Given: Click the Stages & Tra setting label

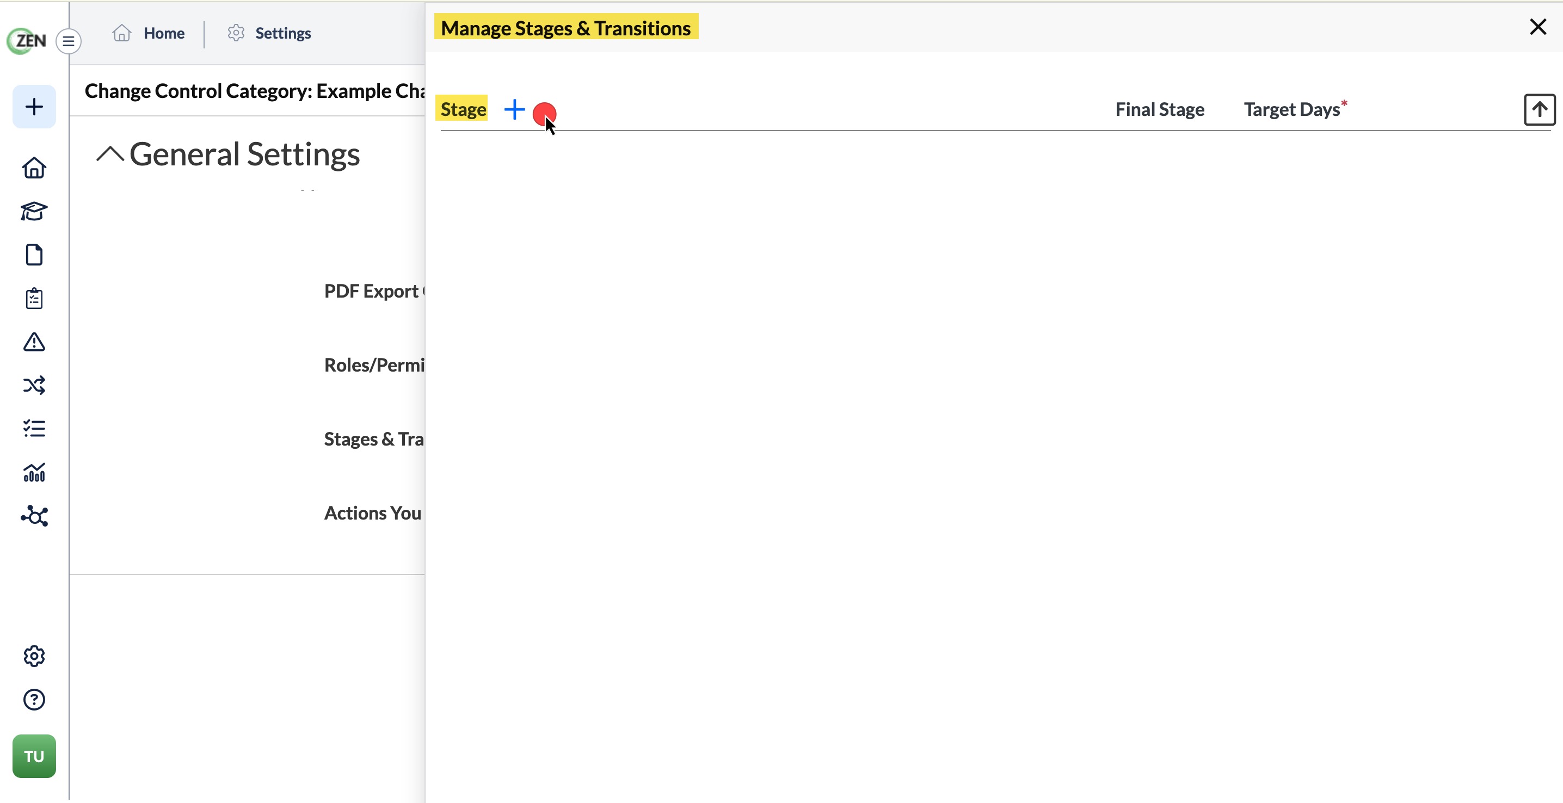Looking at the screenshot, I should pos(374,439).
